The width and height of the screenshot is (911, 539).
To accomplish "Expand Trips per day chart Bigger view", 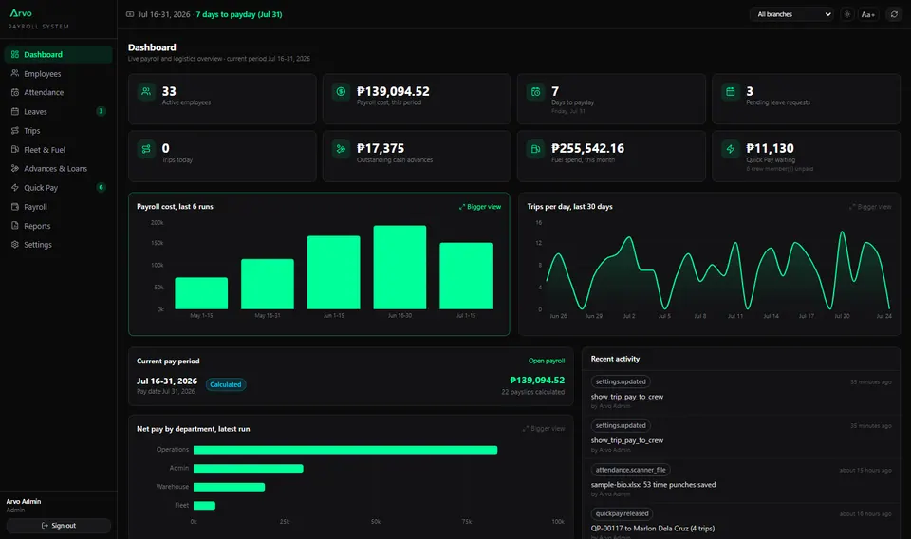I will (870, 207).
